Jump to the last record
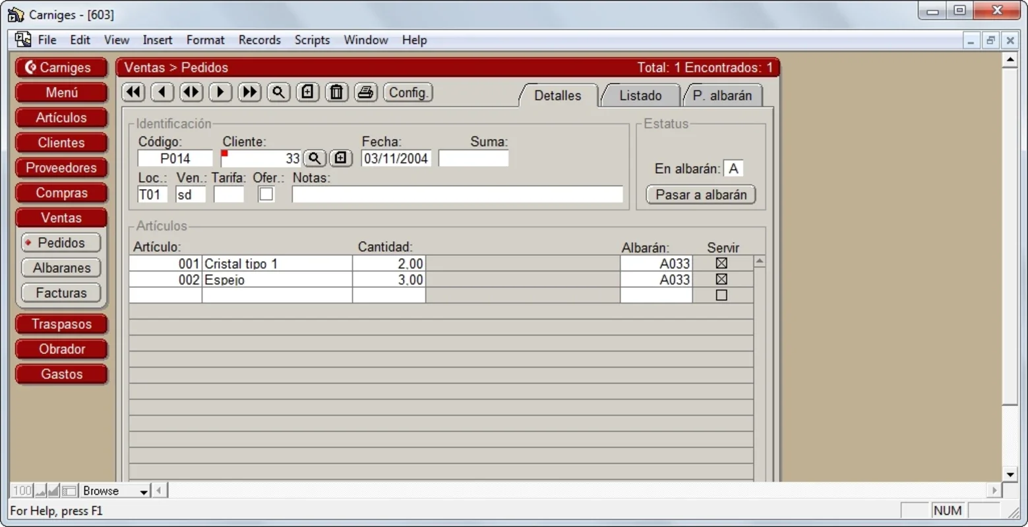 249,92
